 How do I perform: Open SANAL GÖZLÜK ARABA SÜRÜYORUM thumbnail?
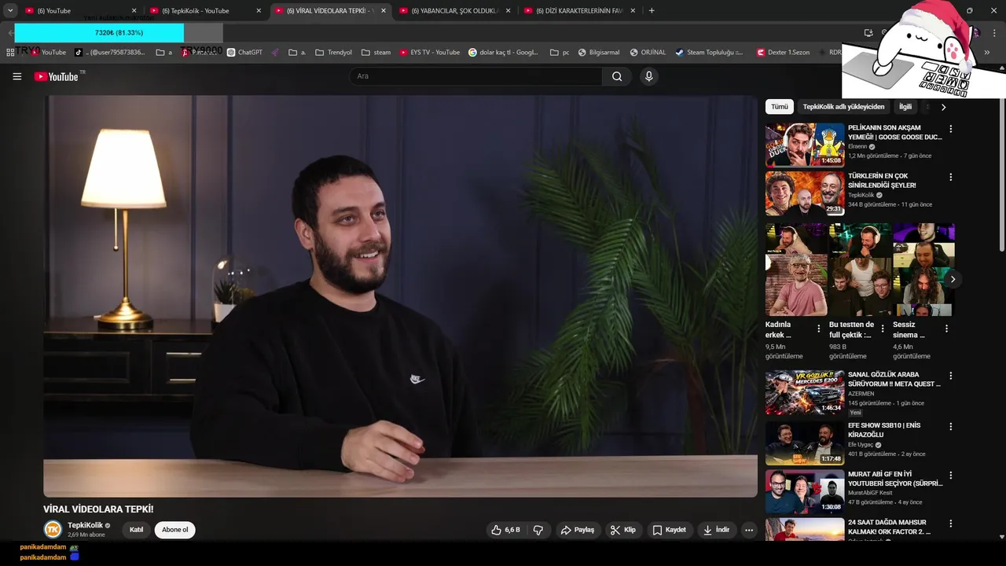(805, 391)
